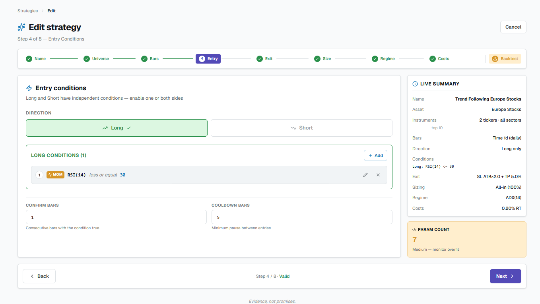Click the Param Count code icon
Screen dimensions: 540x304
click(x=414, y=230)
